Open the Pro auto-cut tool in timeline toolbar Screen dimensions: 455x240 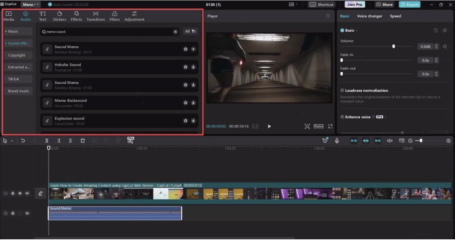click(130, 140)
